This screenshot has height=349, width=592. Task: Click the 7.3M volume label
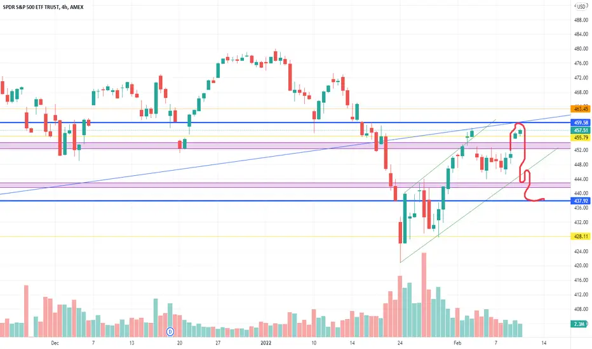[x=579, y=324]
